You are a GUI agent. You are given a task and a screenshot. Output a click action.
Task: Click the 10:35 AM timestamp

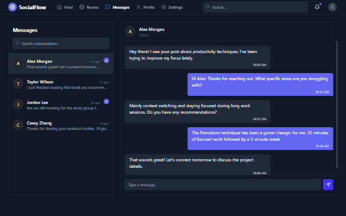(x=259, y=119)
